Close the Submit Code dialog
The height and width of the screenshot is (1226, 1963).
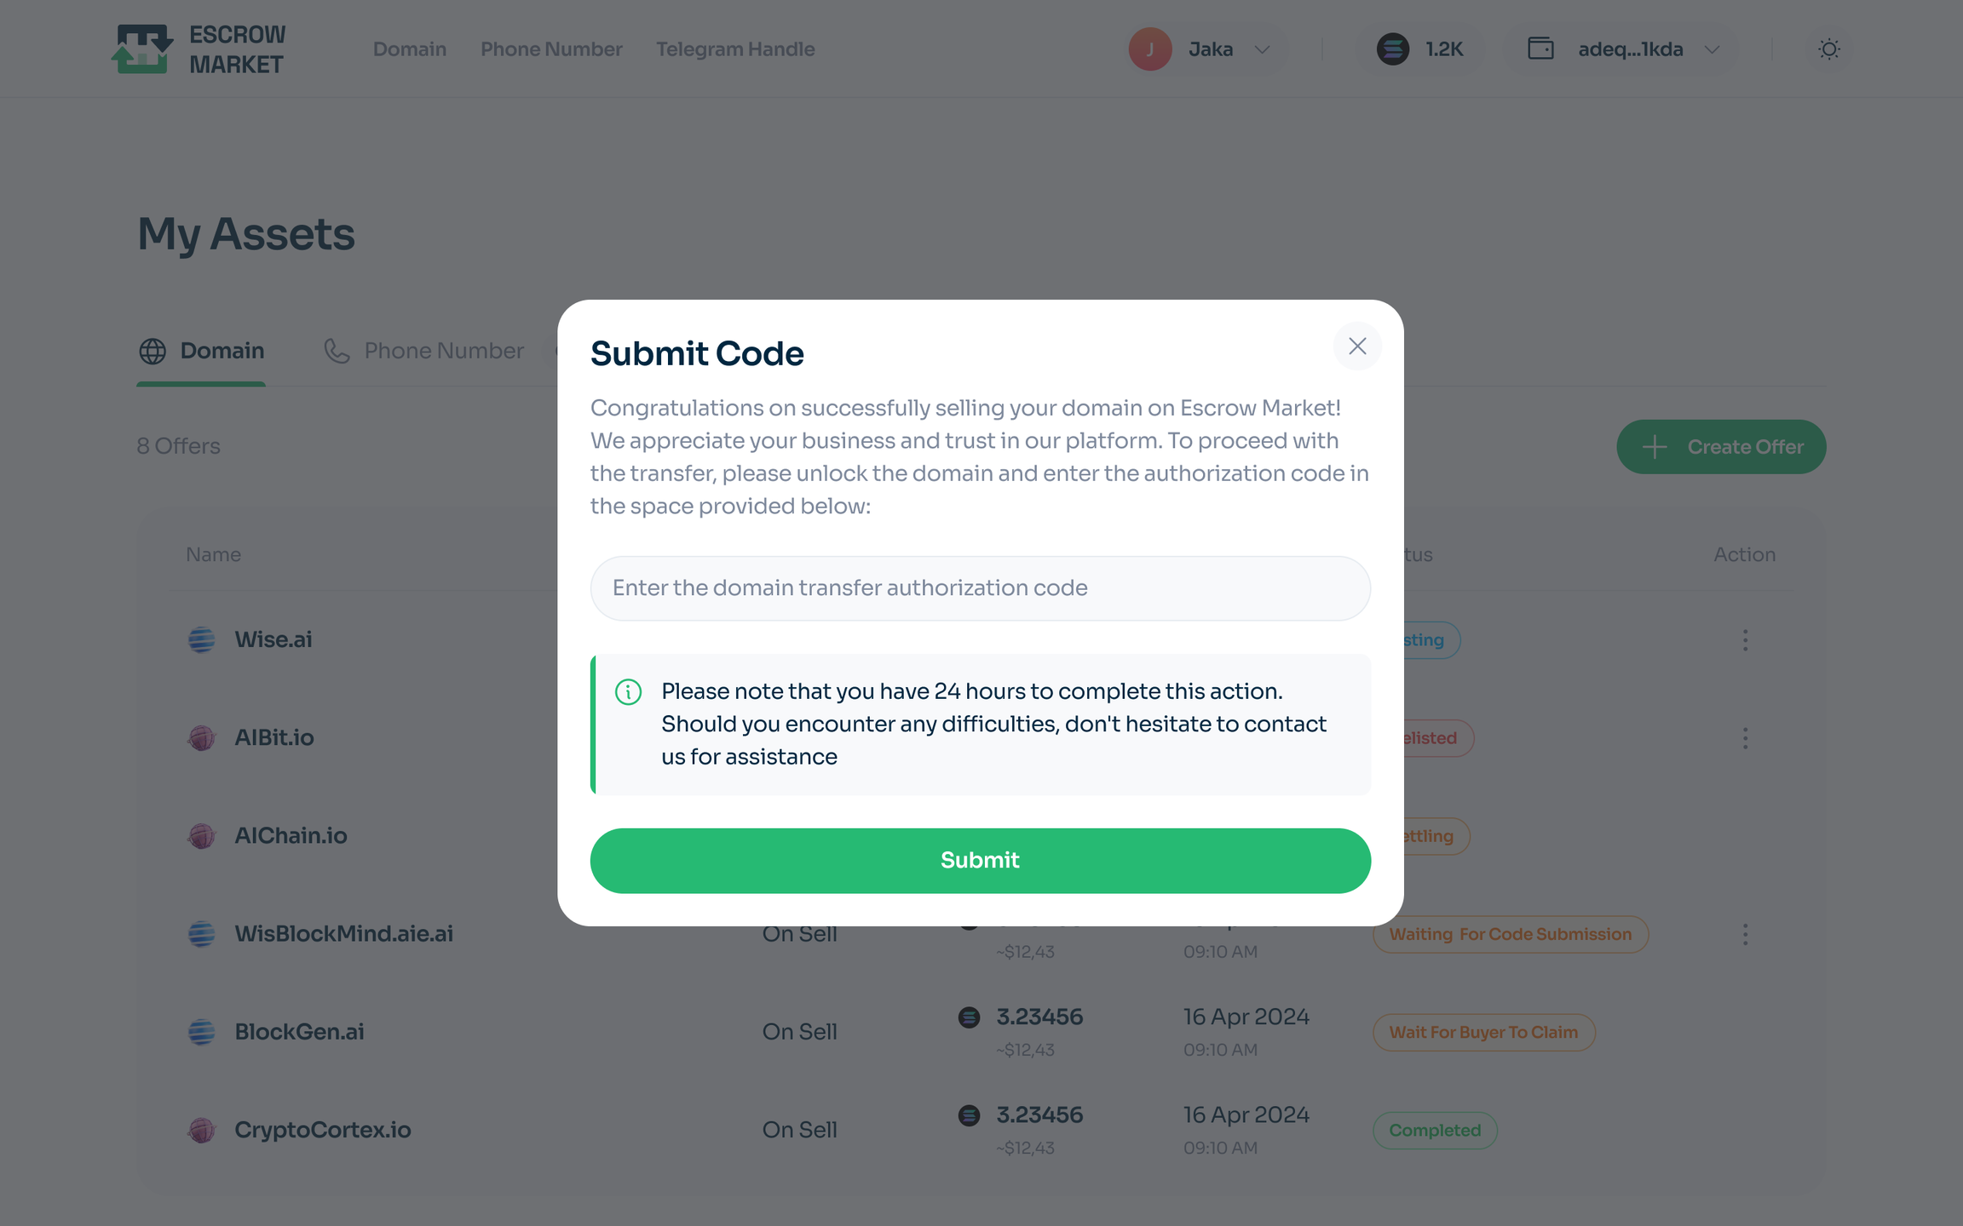1357,347
